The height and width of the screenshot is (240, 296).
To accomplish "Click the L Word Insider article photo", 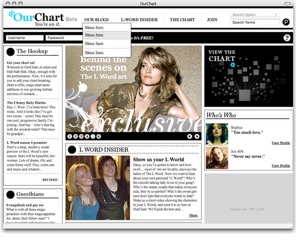I will pos(98,188).
